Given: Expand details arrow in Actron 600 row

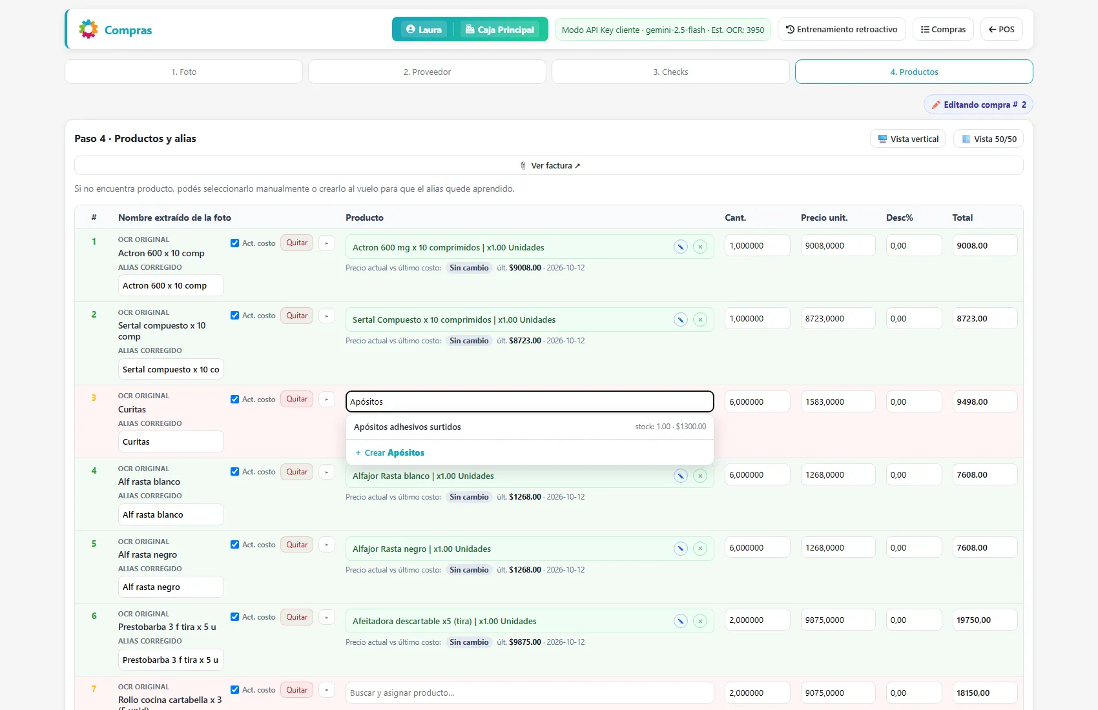Looking at the screenshot, I should (327, 243).
